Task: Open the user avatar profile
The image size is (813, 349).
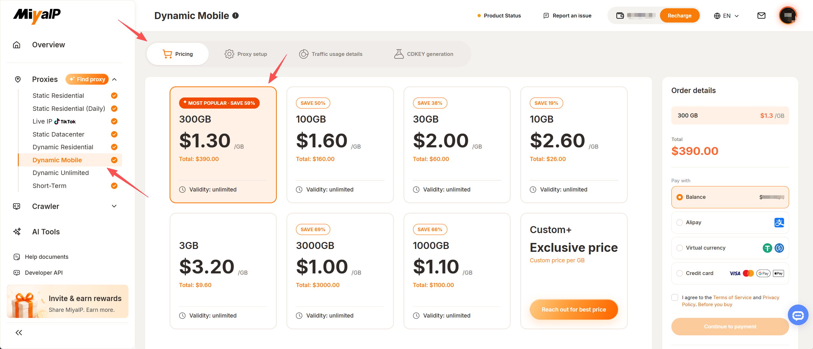Action: (788, 15)
